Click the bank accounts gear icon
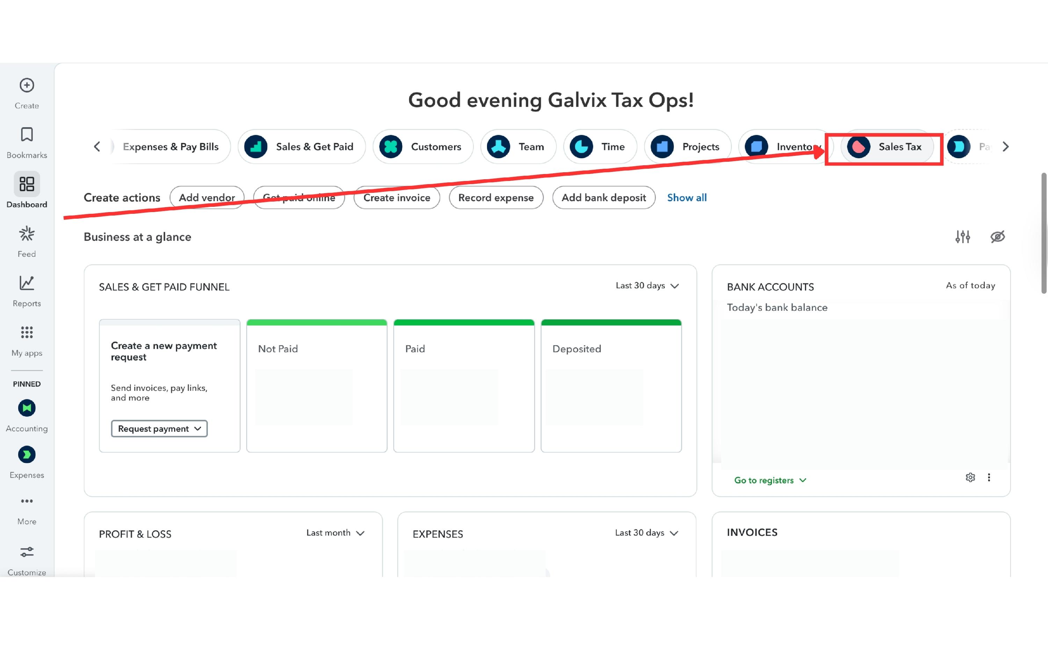Image resolution: width=1048 pixels, height=654 pixels. [970, 477]
